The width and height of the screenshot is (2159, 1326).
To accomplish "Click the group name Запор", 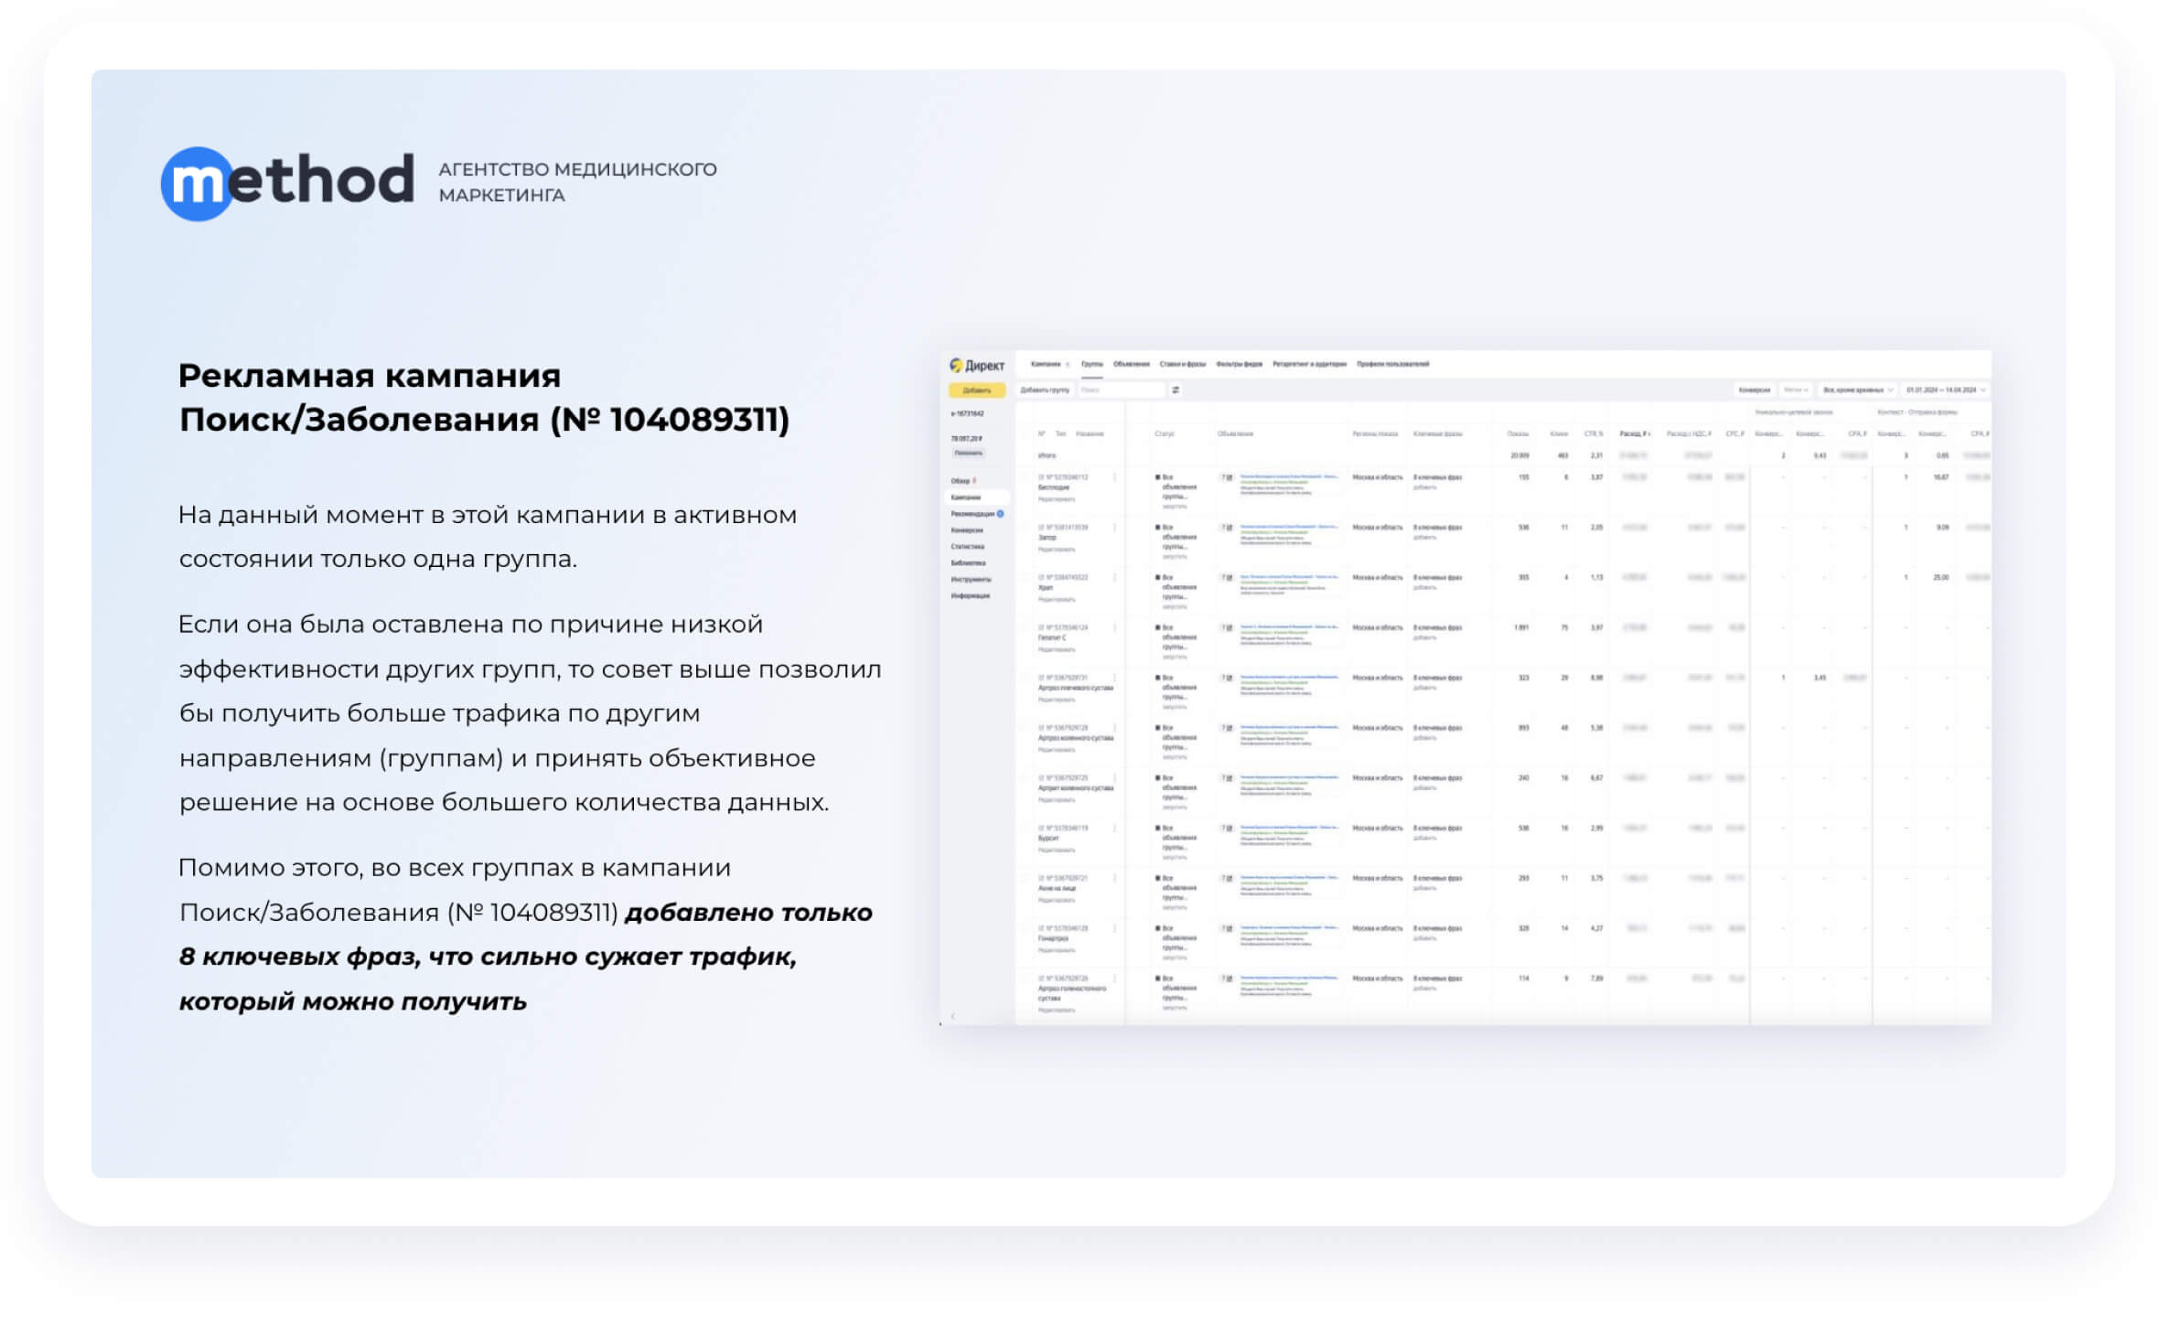I will pos(1047,538).
